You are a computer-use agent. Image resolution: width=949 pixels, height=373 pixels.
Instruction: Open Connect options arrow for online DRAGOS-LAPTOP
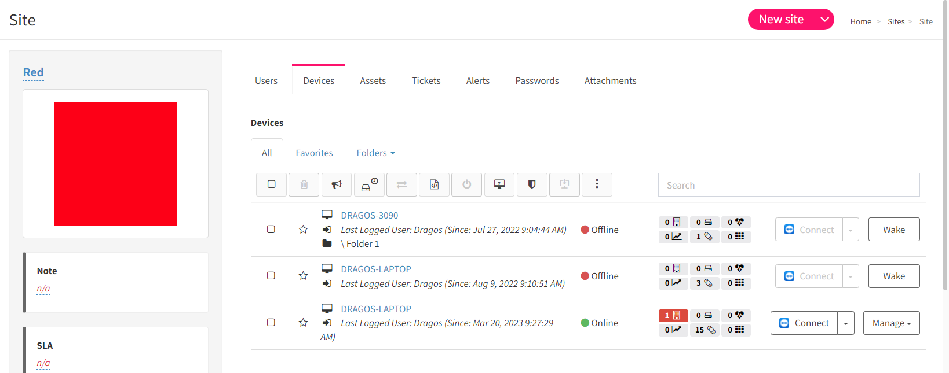[846, 323]
